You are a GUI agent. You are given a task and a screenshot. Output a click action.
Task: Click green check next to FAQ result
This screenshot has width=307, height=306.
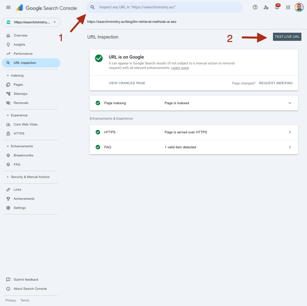[98, 147]
